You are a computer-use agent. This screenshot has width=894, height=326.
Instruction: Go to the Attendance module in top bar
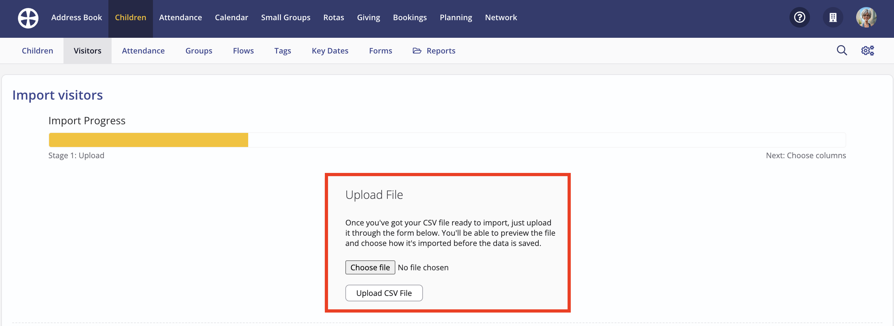tap(181, 17)
